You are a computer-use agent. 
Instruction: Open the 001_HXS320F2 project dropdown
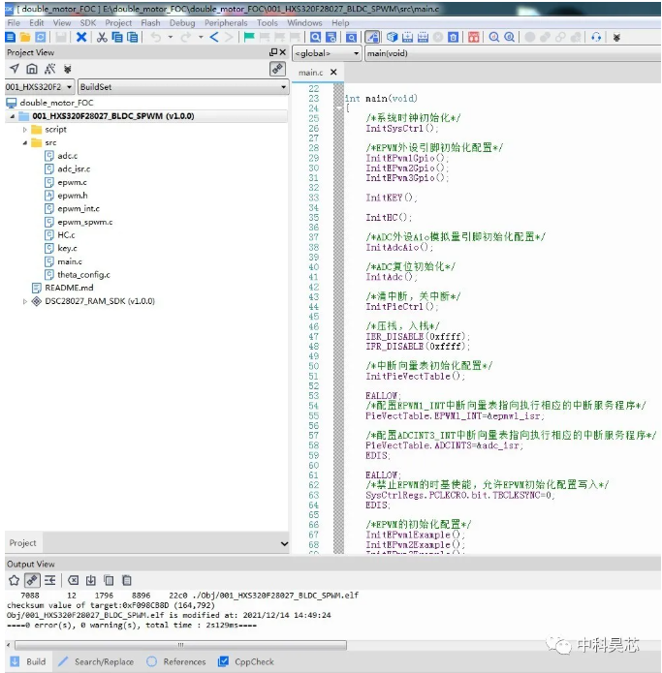tap(40, 87)
